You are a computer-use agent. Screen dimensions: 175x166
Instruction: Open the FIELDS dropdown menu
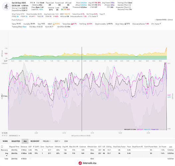click(x=47, y=141)
